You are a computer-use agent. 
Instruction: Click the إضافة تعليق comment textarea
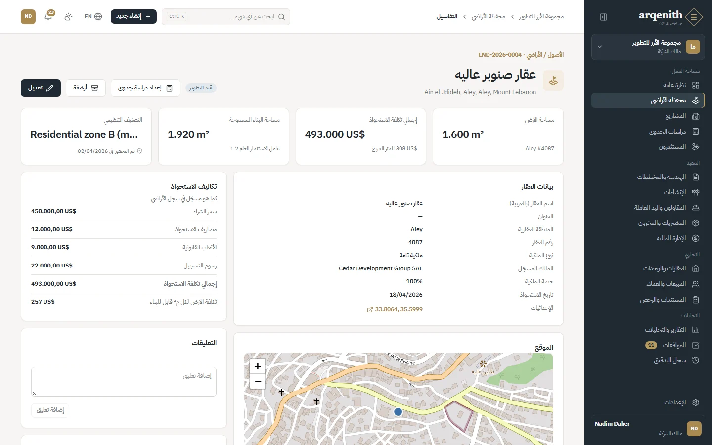(124, 382)
